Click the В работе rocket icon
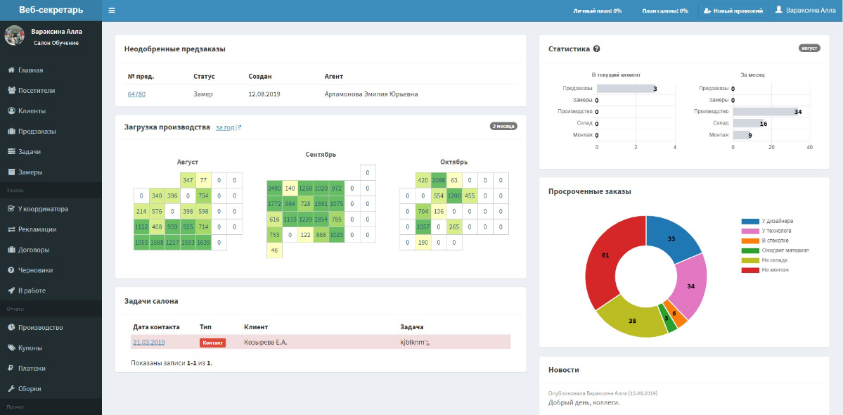Viewport: 843px width, 415px height. [11, 290]
